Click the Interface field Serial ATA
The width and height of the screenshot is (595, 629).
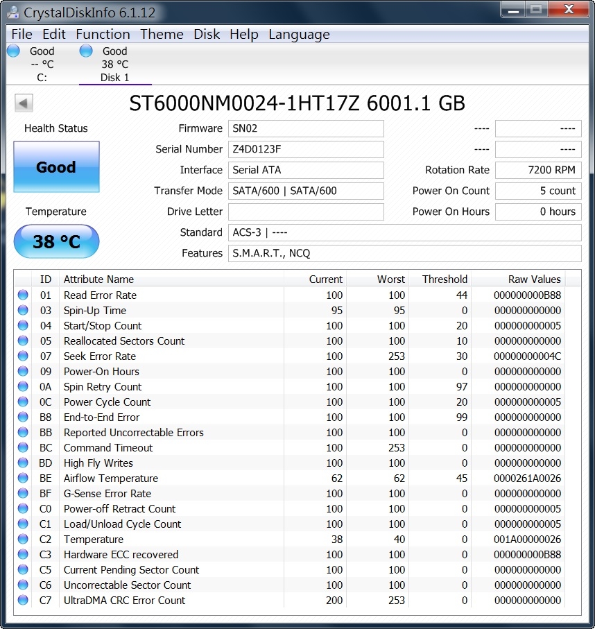[x=306, y=170]
